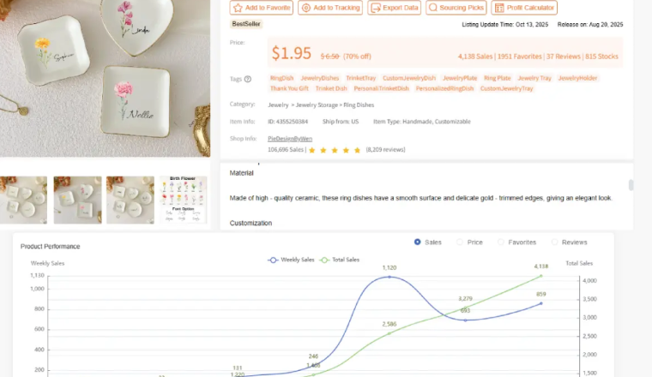Open the Profit Calculator
This screenshot has height=377, width=652.
pyautogui.click(x=524, y=8)
